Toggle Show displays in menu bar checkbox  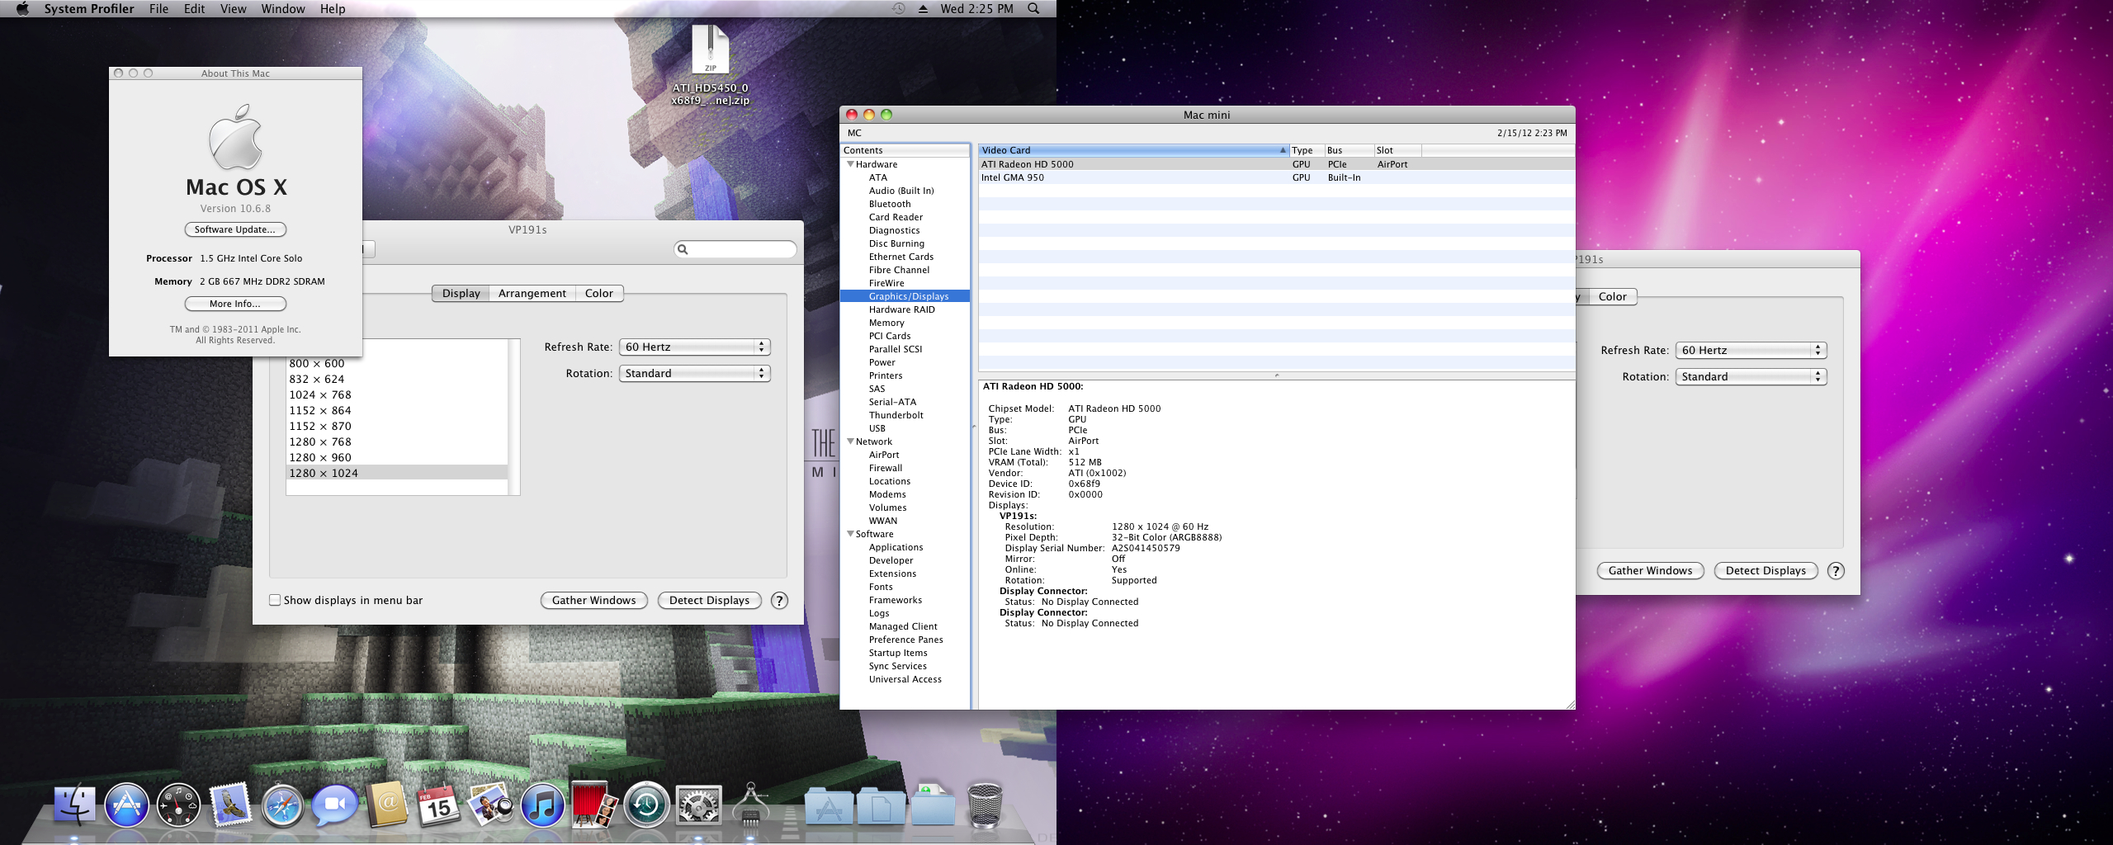pos(275,601)
